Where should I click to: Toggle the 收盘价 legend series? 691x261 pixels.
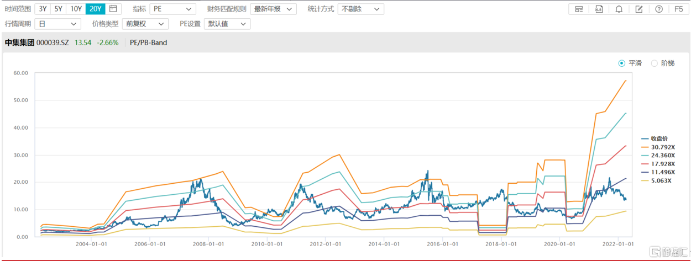656,139
